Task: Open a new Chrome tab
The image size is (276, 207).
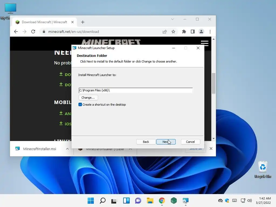Action: coord(83,22)
